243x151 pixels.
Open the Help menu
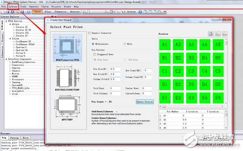click(76, 6)
